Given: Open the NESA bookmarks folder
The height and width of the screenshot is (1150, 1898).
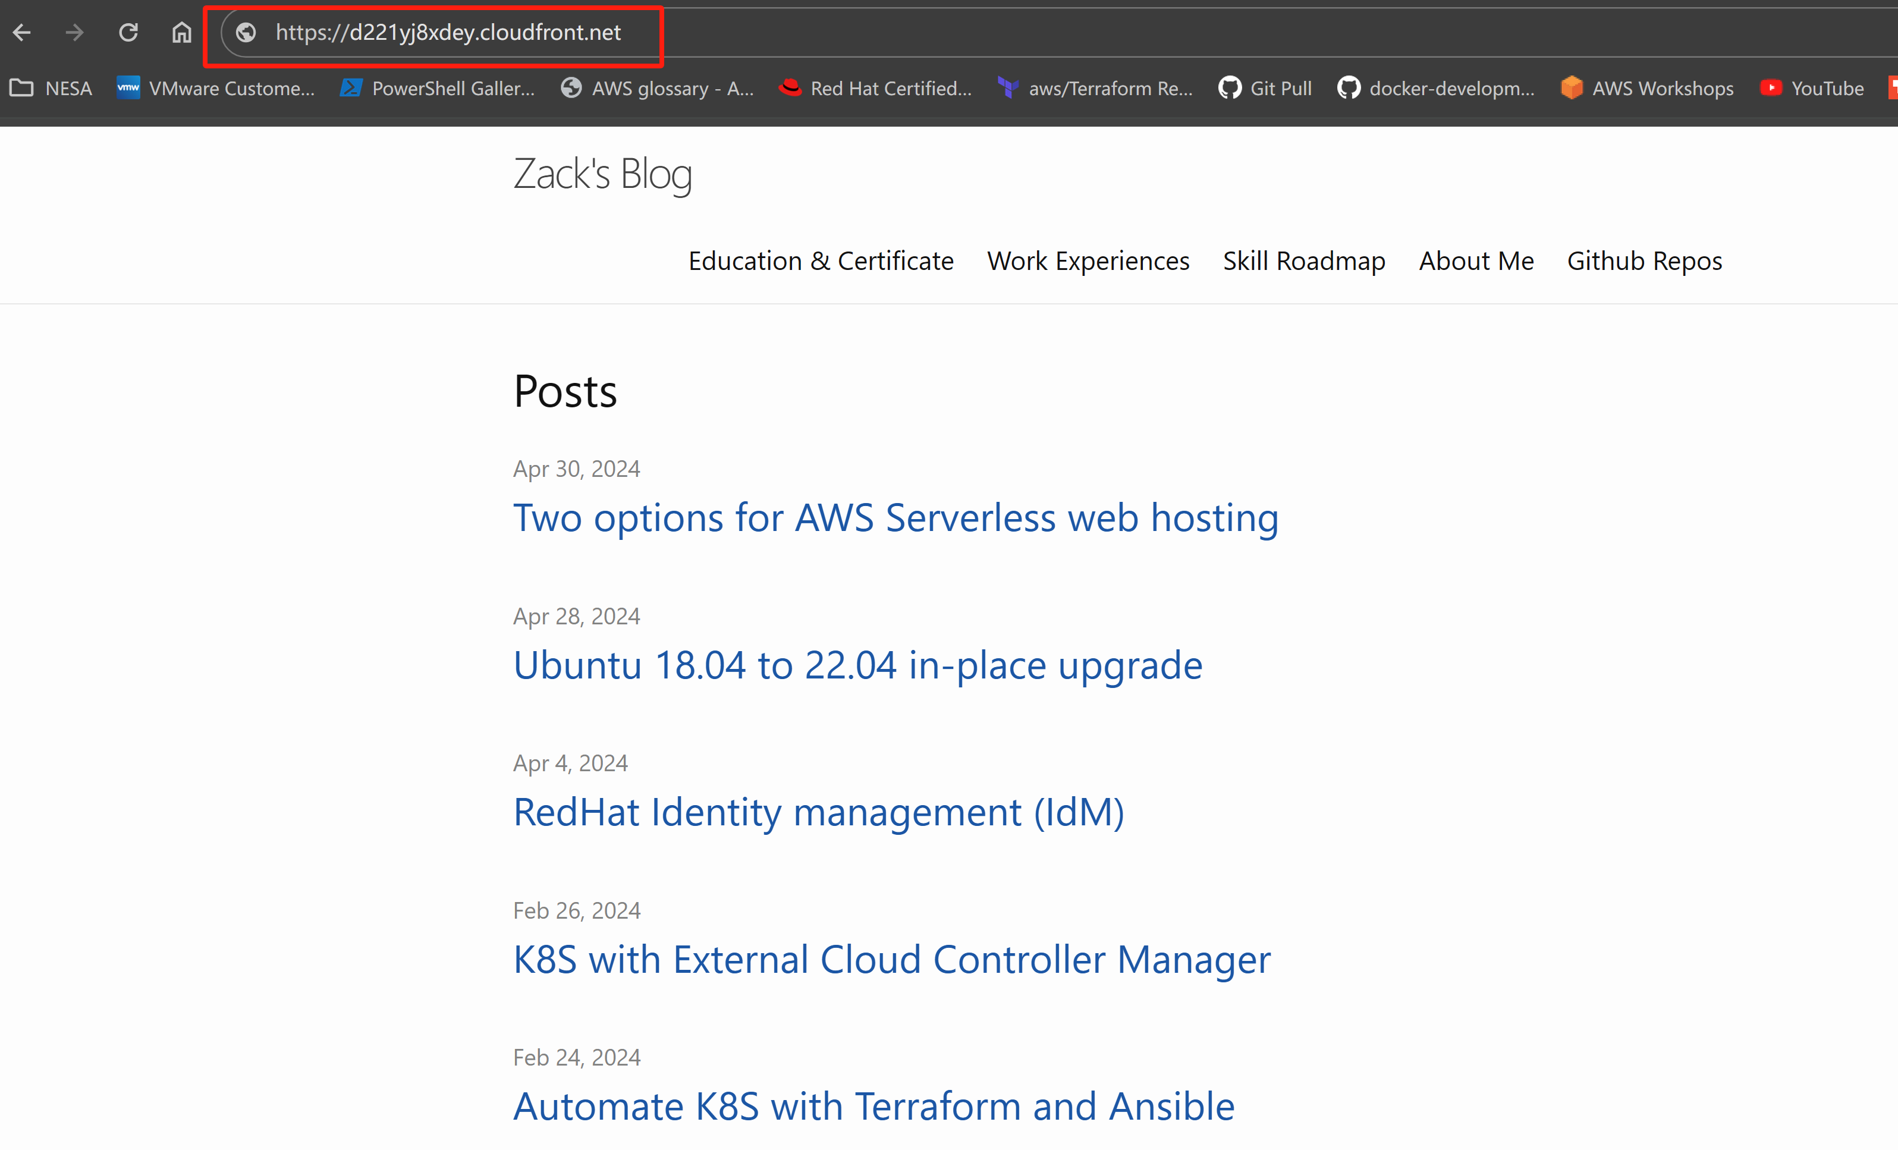Looking at the screenshot, I should pos(51,89).
